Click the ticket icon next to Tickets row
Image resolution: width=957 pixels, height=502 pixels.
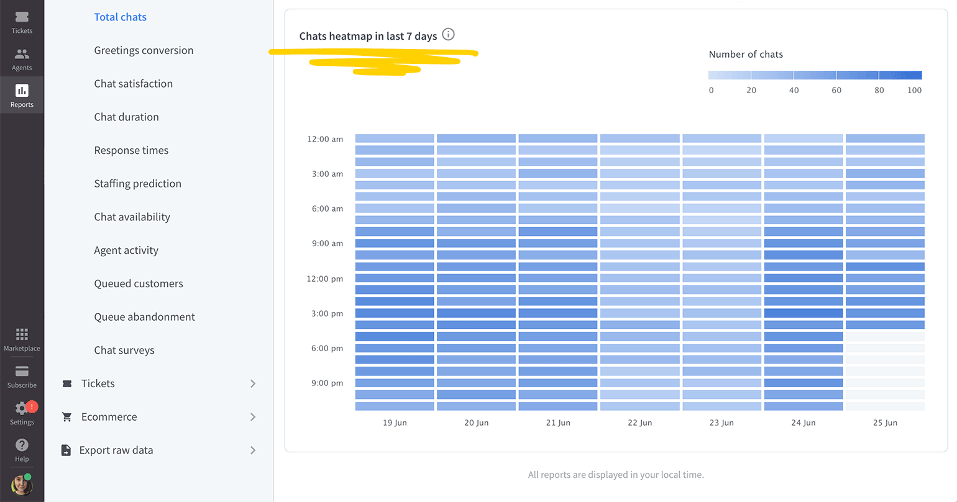point(67,383)
